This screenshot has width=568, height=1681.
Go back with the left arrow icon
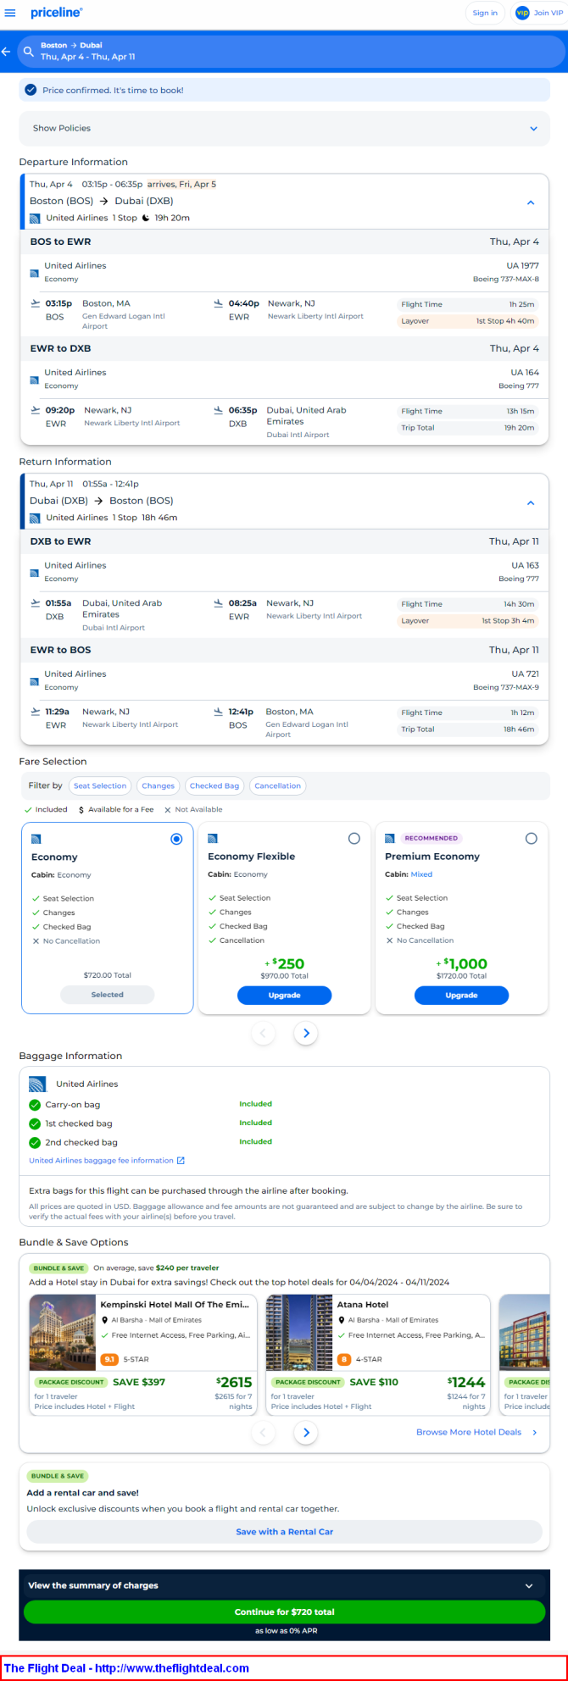(x=7, y=52)
